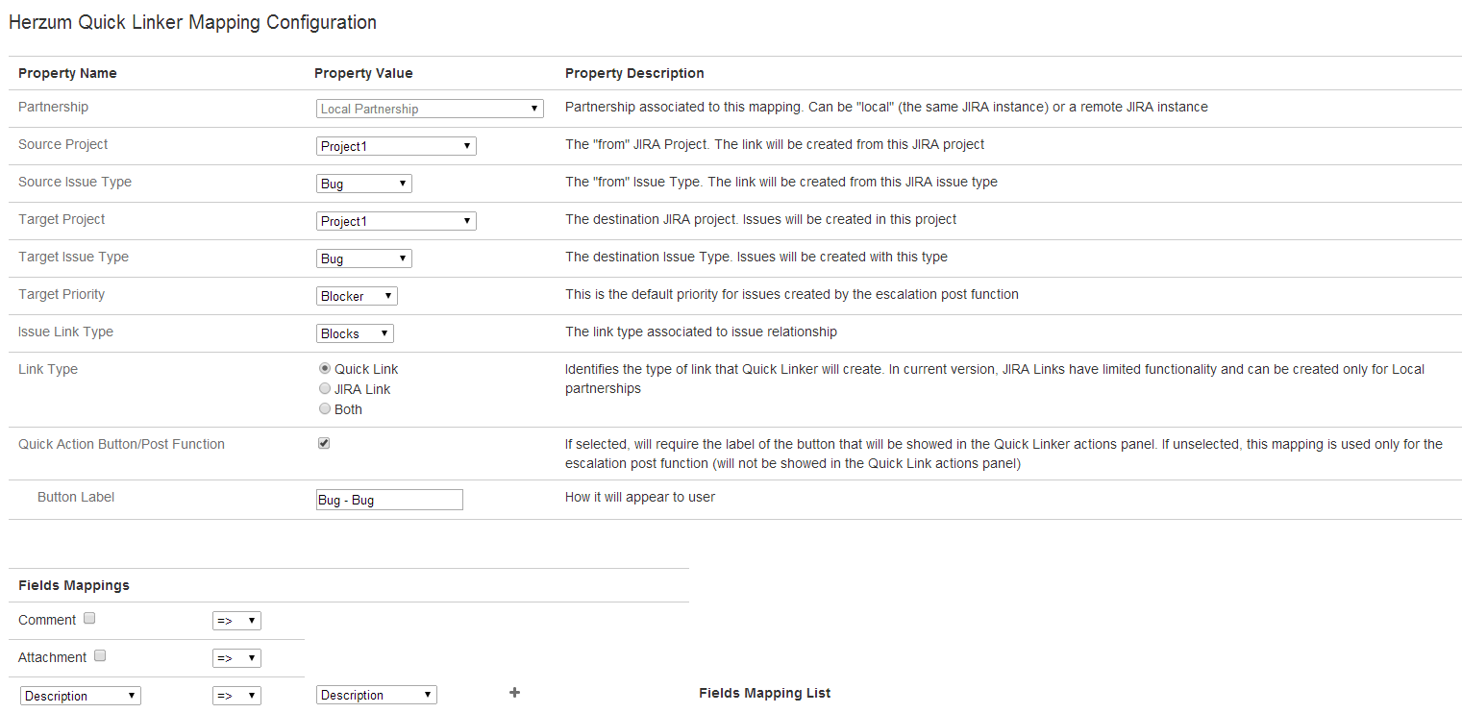Open the Target Project dropdown
Viewport: 1462px width, 713px height.
(x=396, y=220)
